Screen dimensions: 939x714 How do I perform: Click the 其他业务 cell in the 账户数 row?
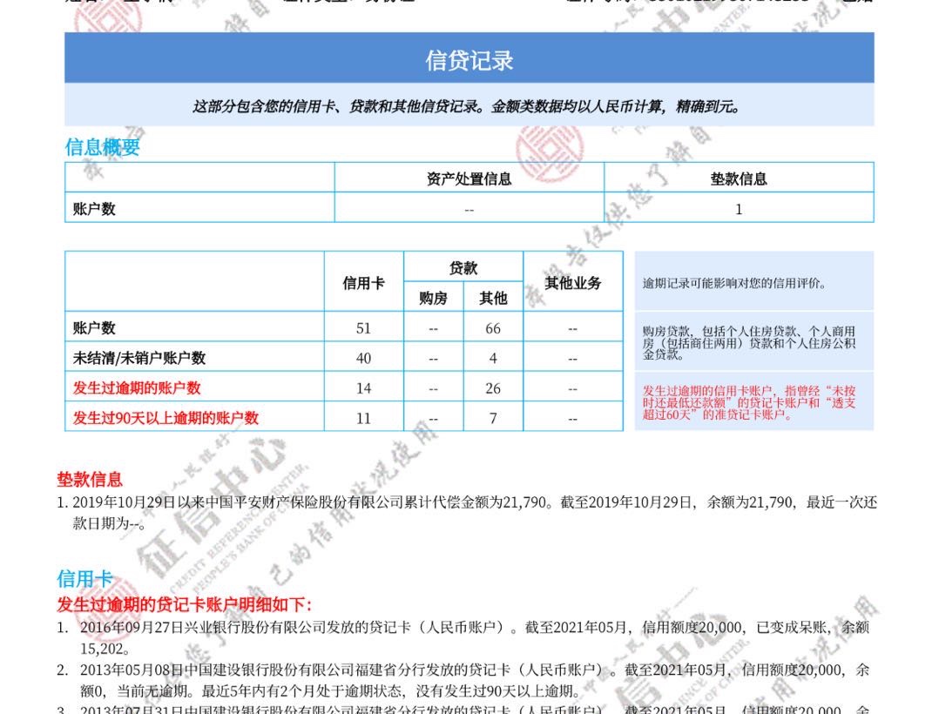[x=573, y=328]
